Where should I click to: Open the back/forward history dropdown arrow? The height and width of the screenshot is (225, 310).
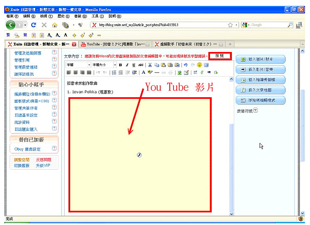(x=25, y=25)
